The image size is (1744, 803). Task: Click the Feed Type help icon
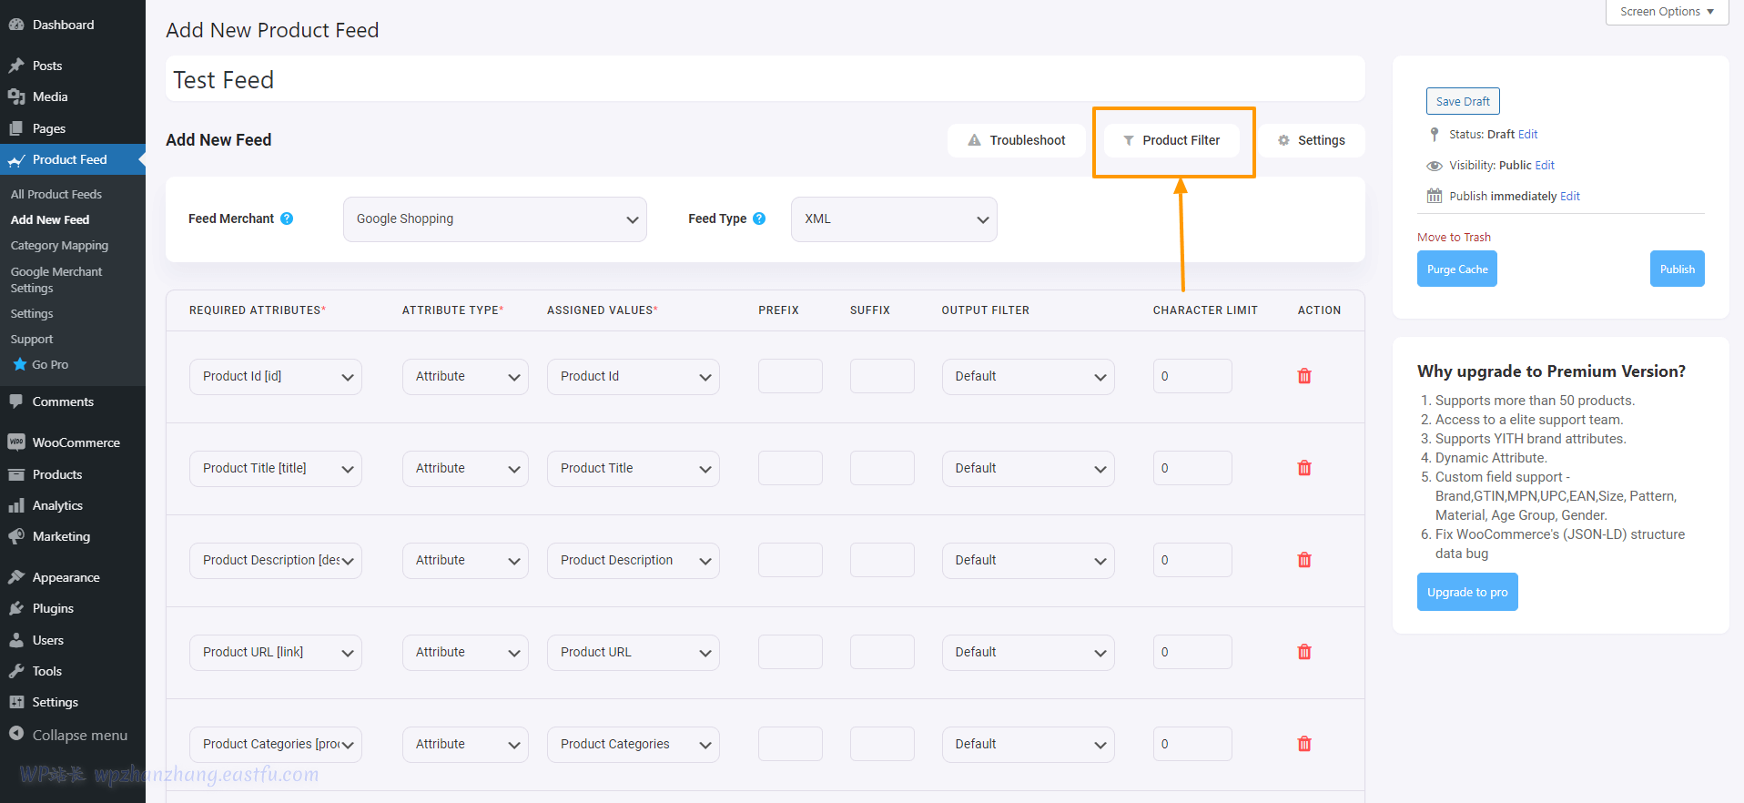759,219
